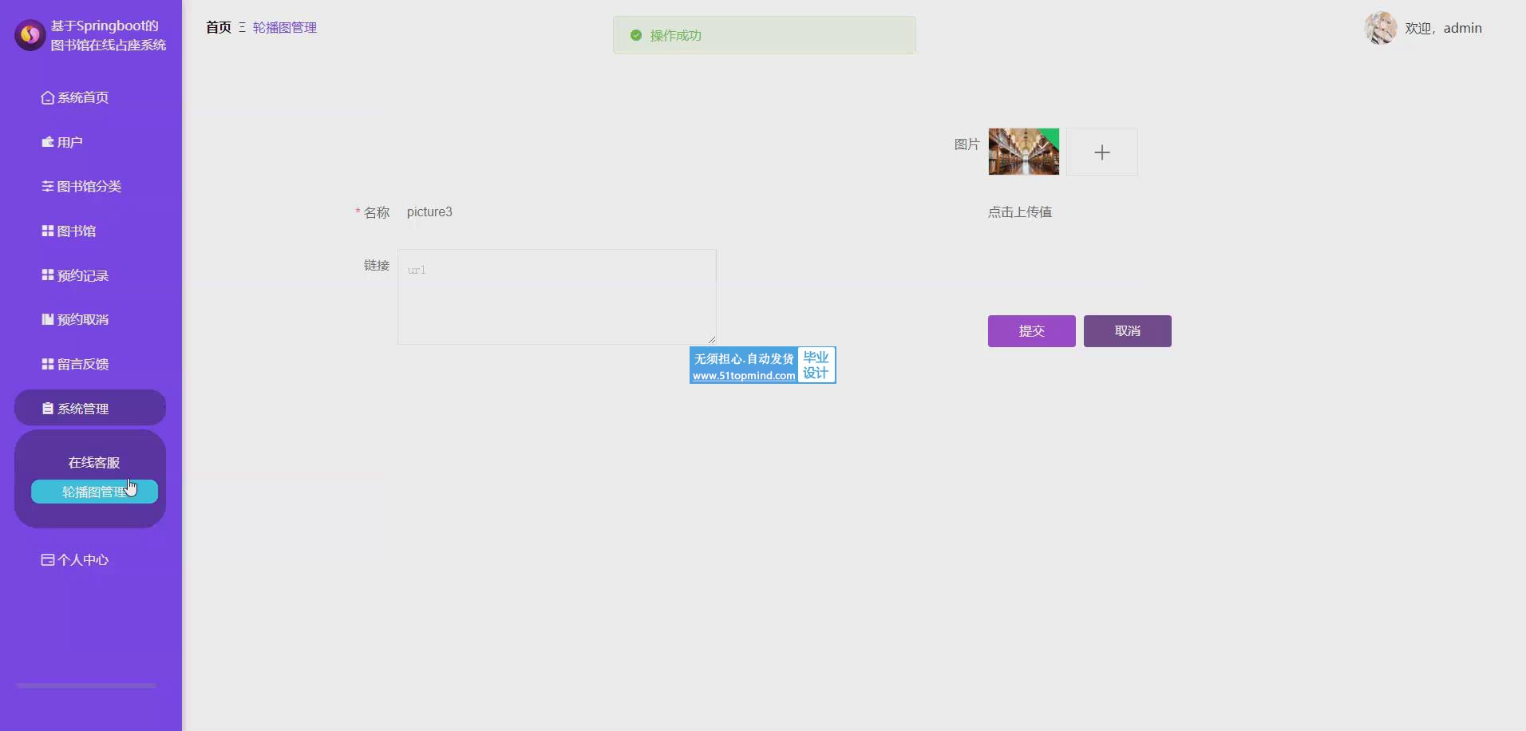Click the sidebar horizontal scrollbar
Screen dimensions: 1526x731
[x=86, y=686]
